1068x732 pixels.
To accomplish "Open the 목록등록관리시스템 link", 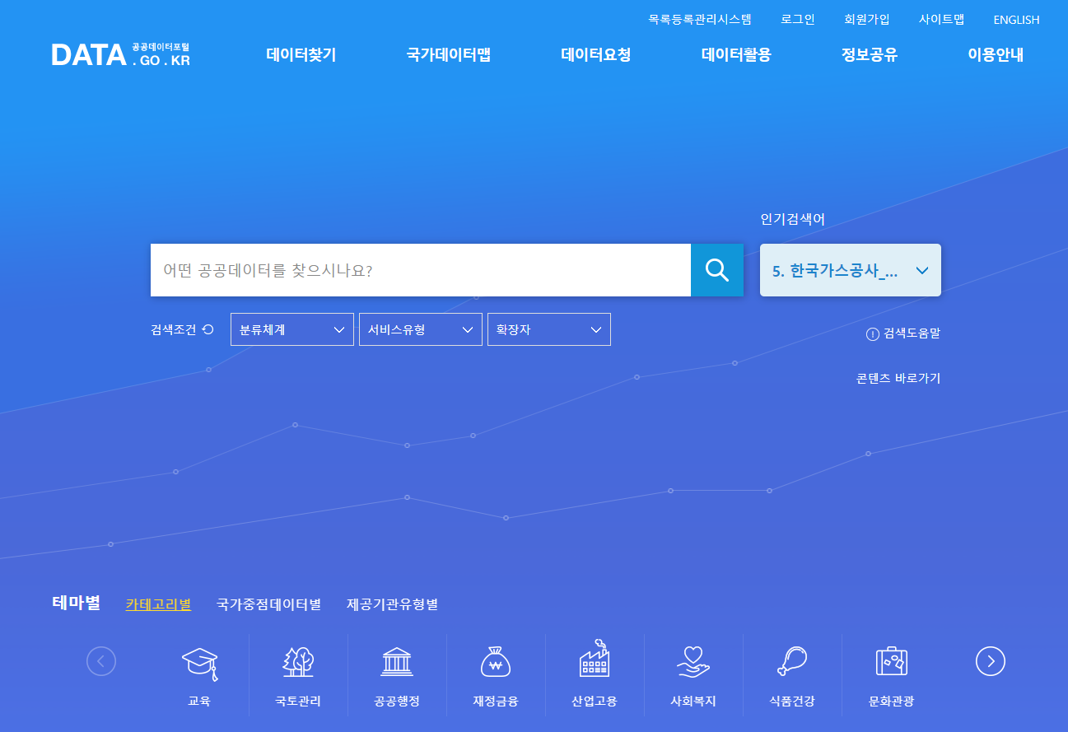I will 700,19.
